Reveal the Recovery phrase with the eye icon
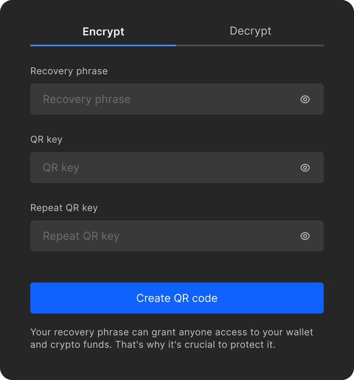Viewport: 354px width, 380px height. click(305, 99)
